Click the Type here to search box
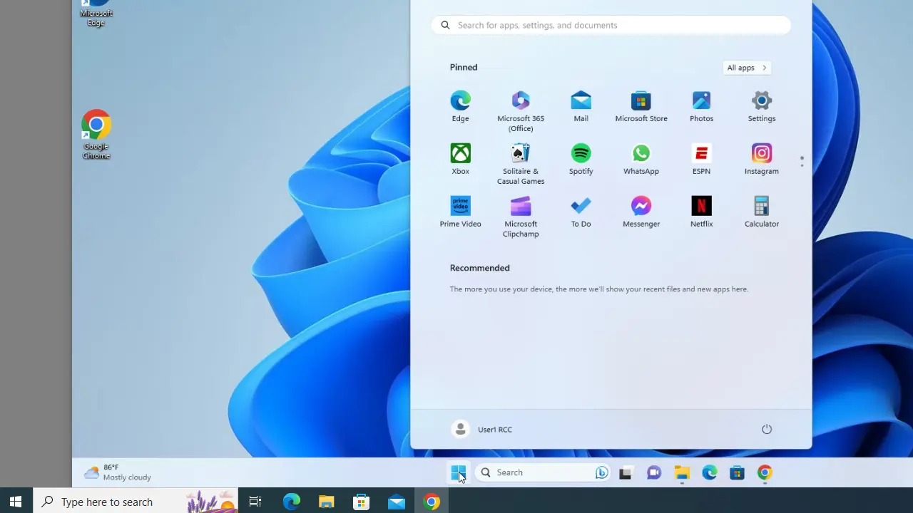913x513 pixels. [x=136, y=502]
